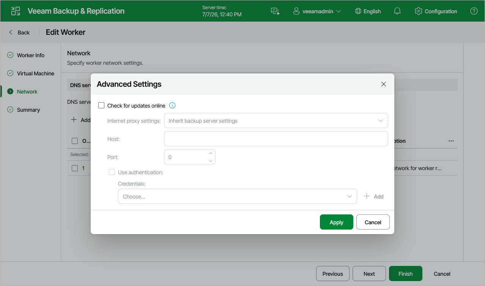The height and width of the screenshot is (286, 485).
Task: Open the help question mark icon
Action: pyautogui.click(x=474, y=11)
